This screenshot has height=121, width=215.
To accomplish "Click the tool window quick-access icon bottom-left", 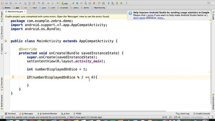I will point(2,117).
